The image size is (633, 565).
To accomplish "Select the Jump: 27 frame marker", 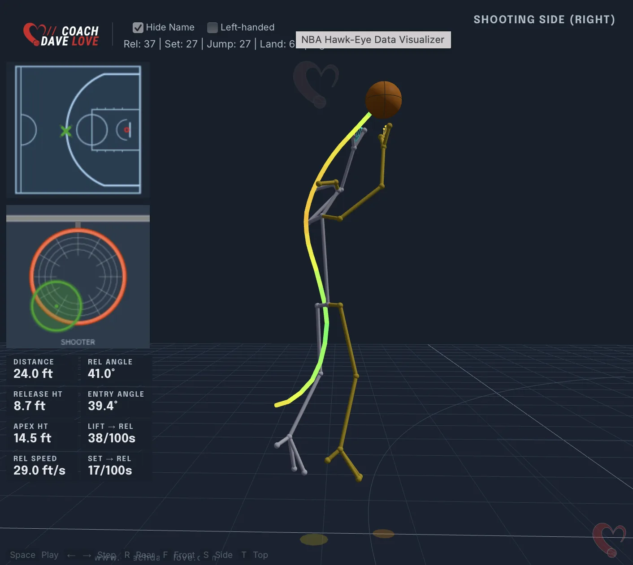I will (229, 44).
